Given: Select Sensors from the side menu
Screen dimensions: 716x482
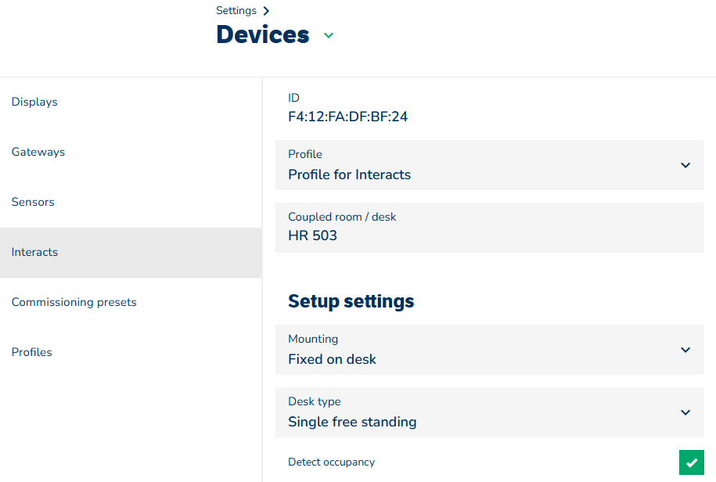Looking at the screenshot, I should point(33,202).
